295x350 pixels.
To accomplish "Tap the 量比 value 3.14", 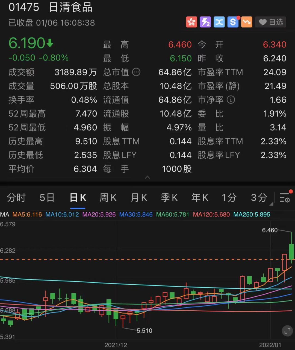I will tap(278, 128).
